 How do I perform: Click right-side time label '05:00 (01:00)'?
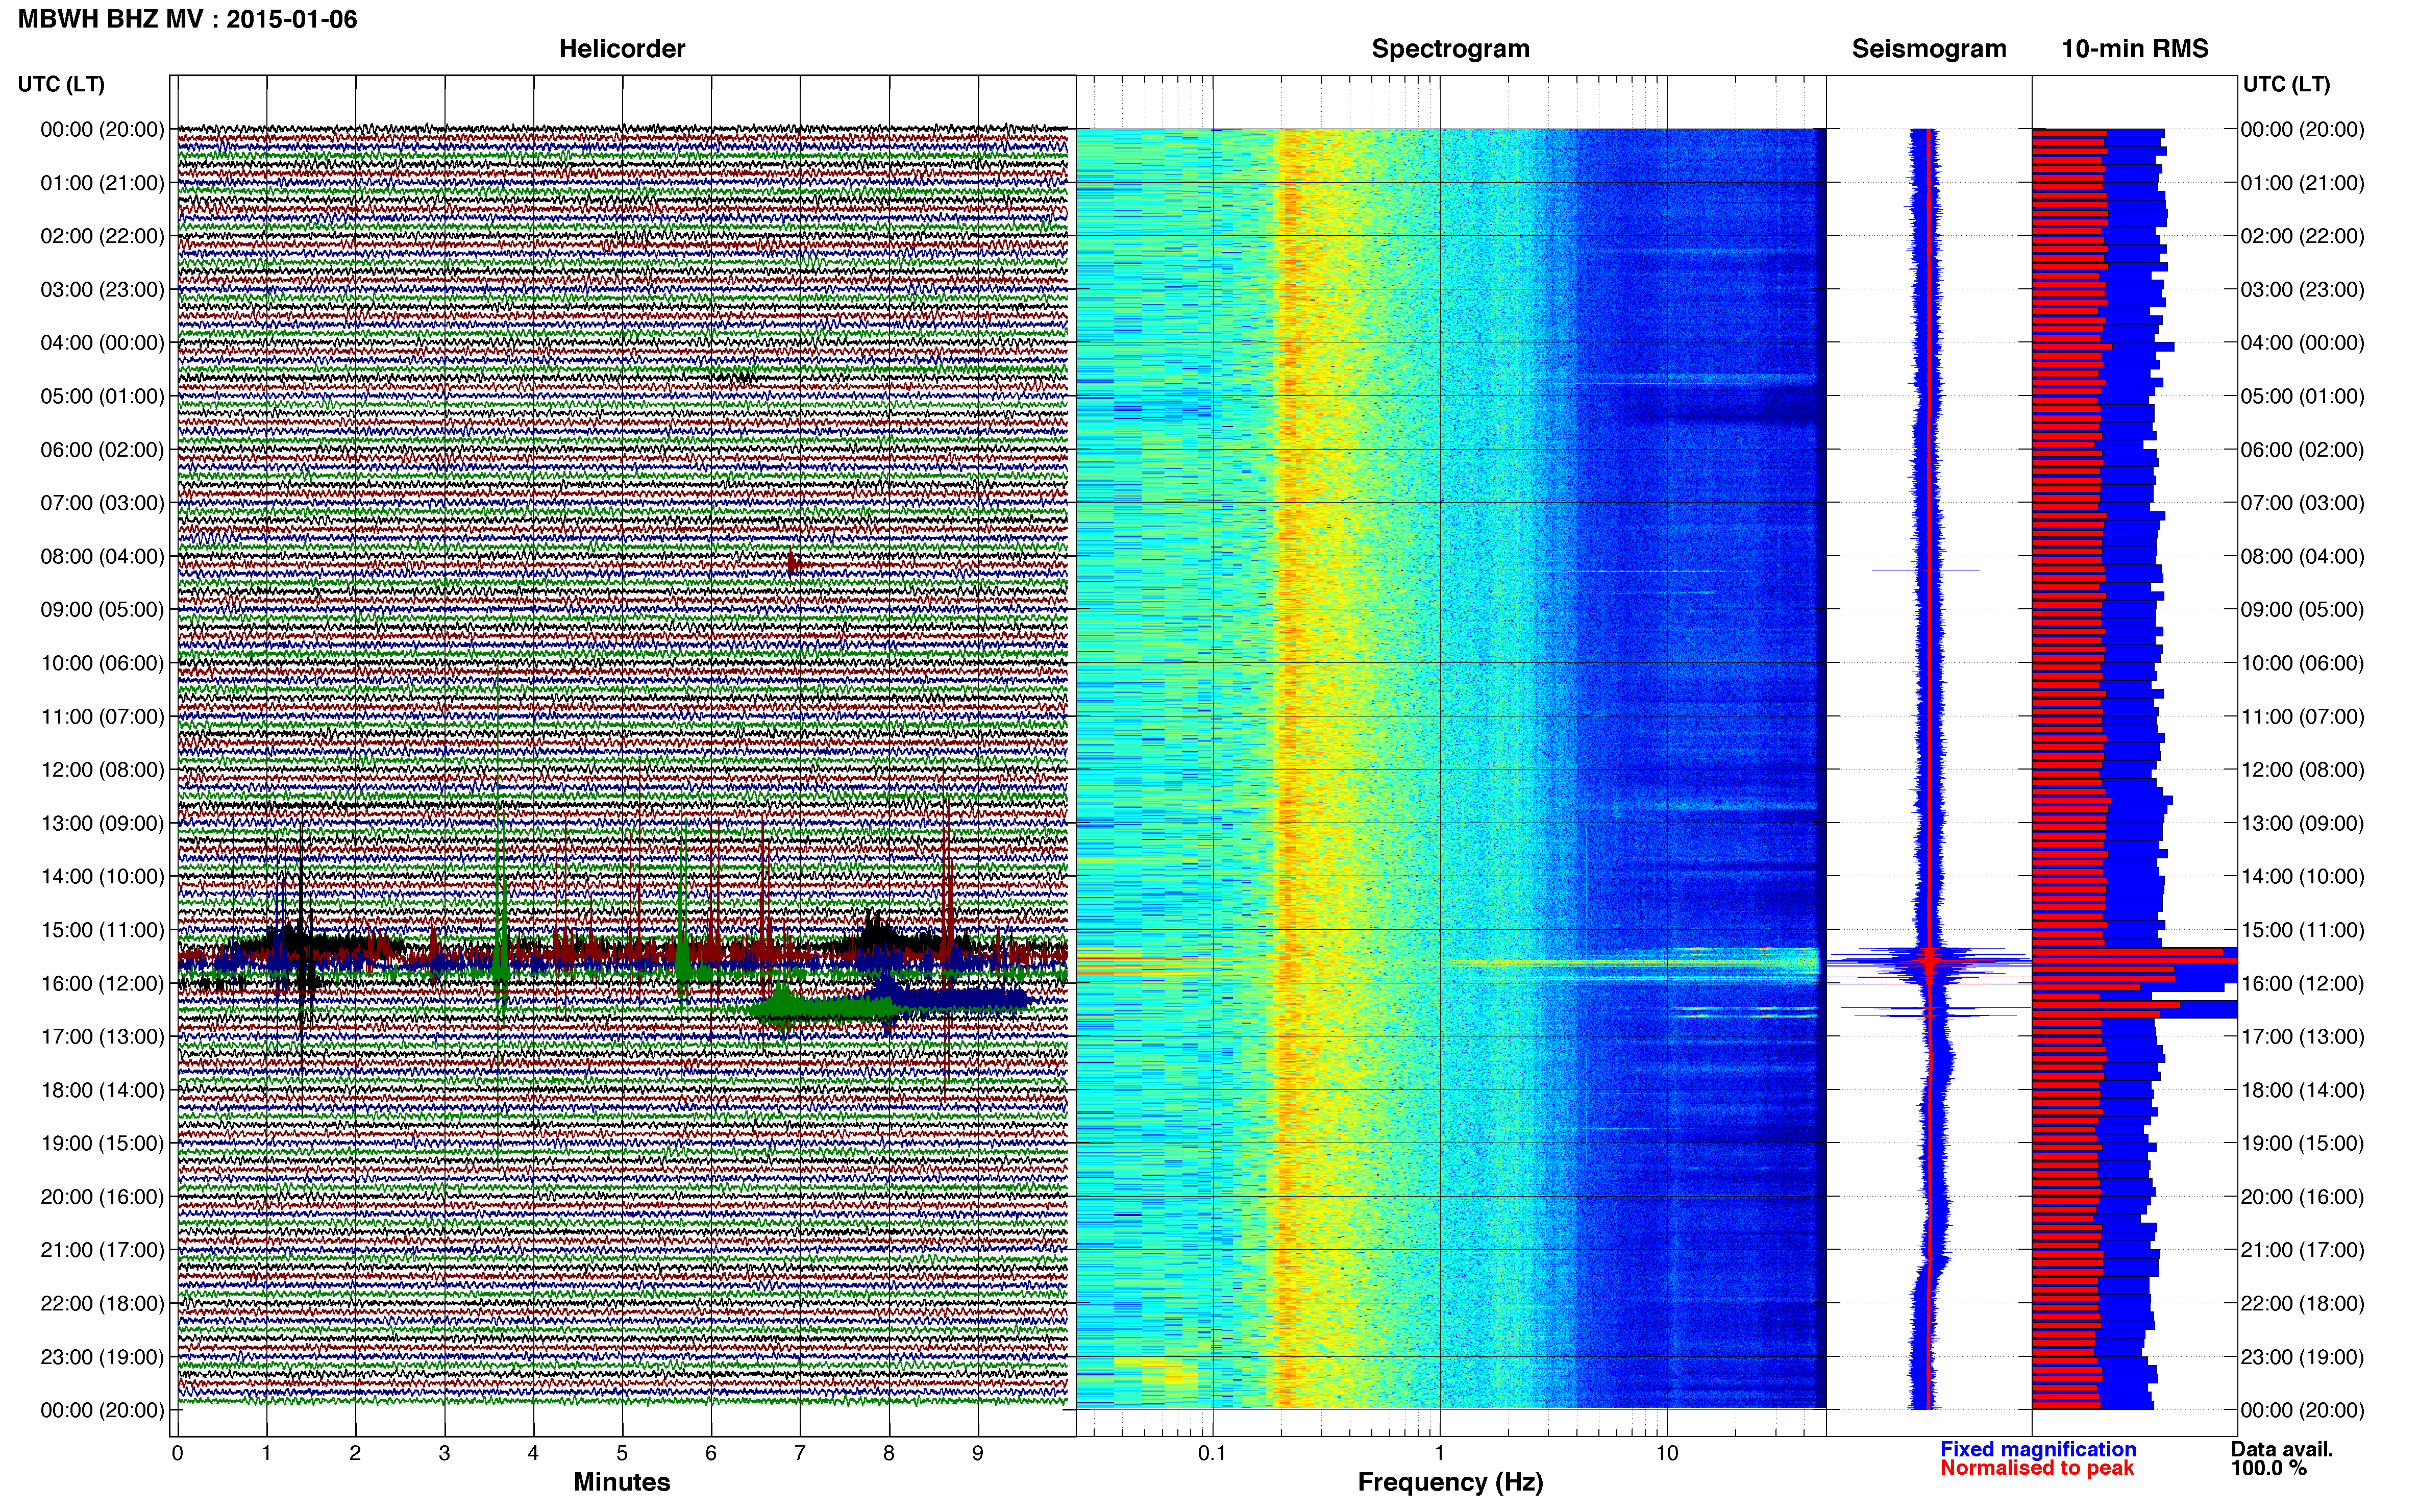tap(2302, 396)
